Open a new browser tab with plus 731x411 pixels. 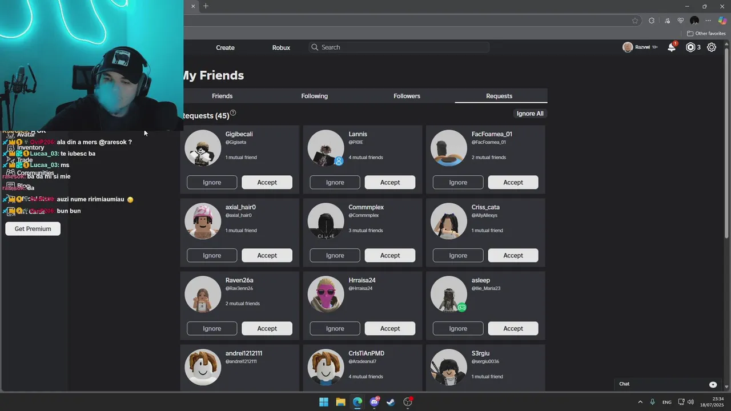point(206,6)
